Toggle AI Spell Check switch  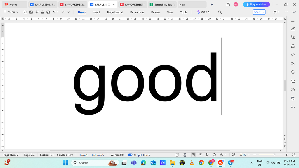point(130,155)
